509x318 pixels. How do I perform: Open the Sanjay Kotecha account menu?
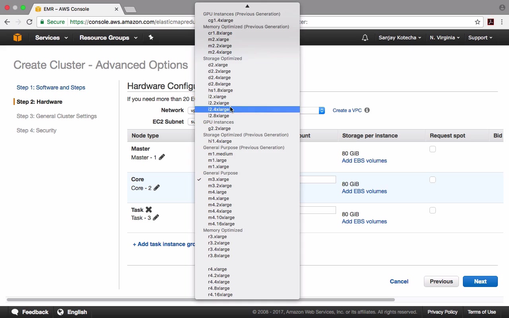(400, 38)
